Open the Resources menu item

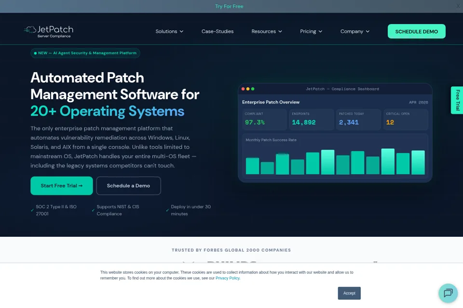(x=263, y=31)
